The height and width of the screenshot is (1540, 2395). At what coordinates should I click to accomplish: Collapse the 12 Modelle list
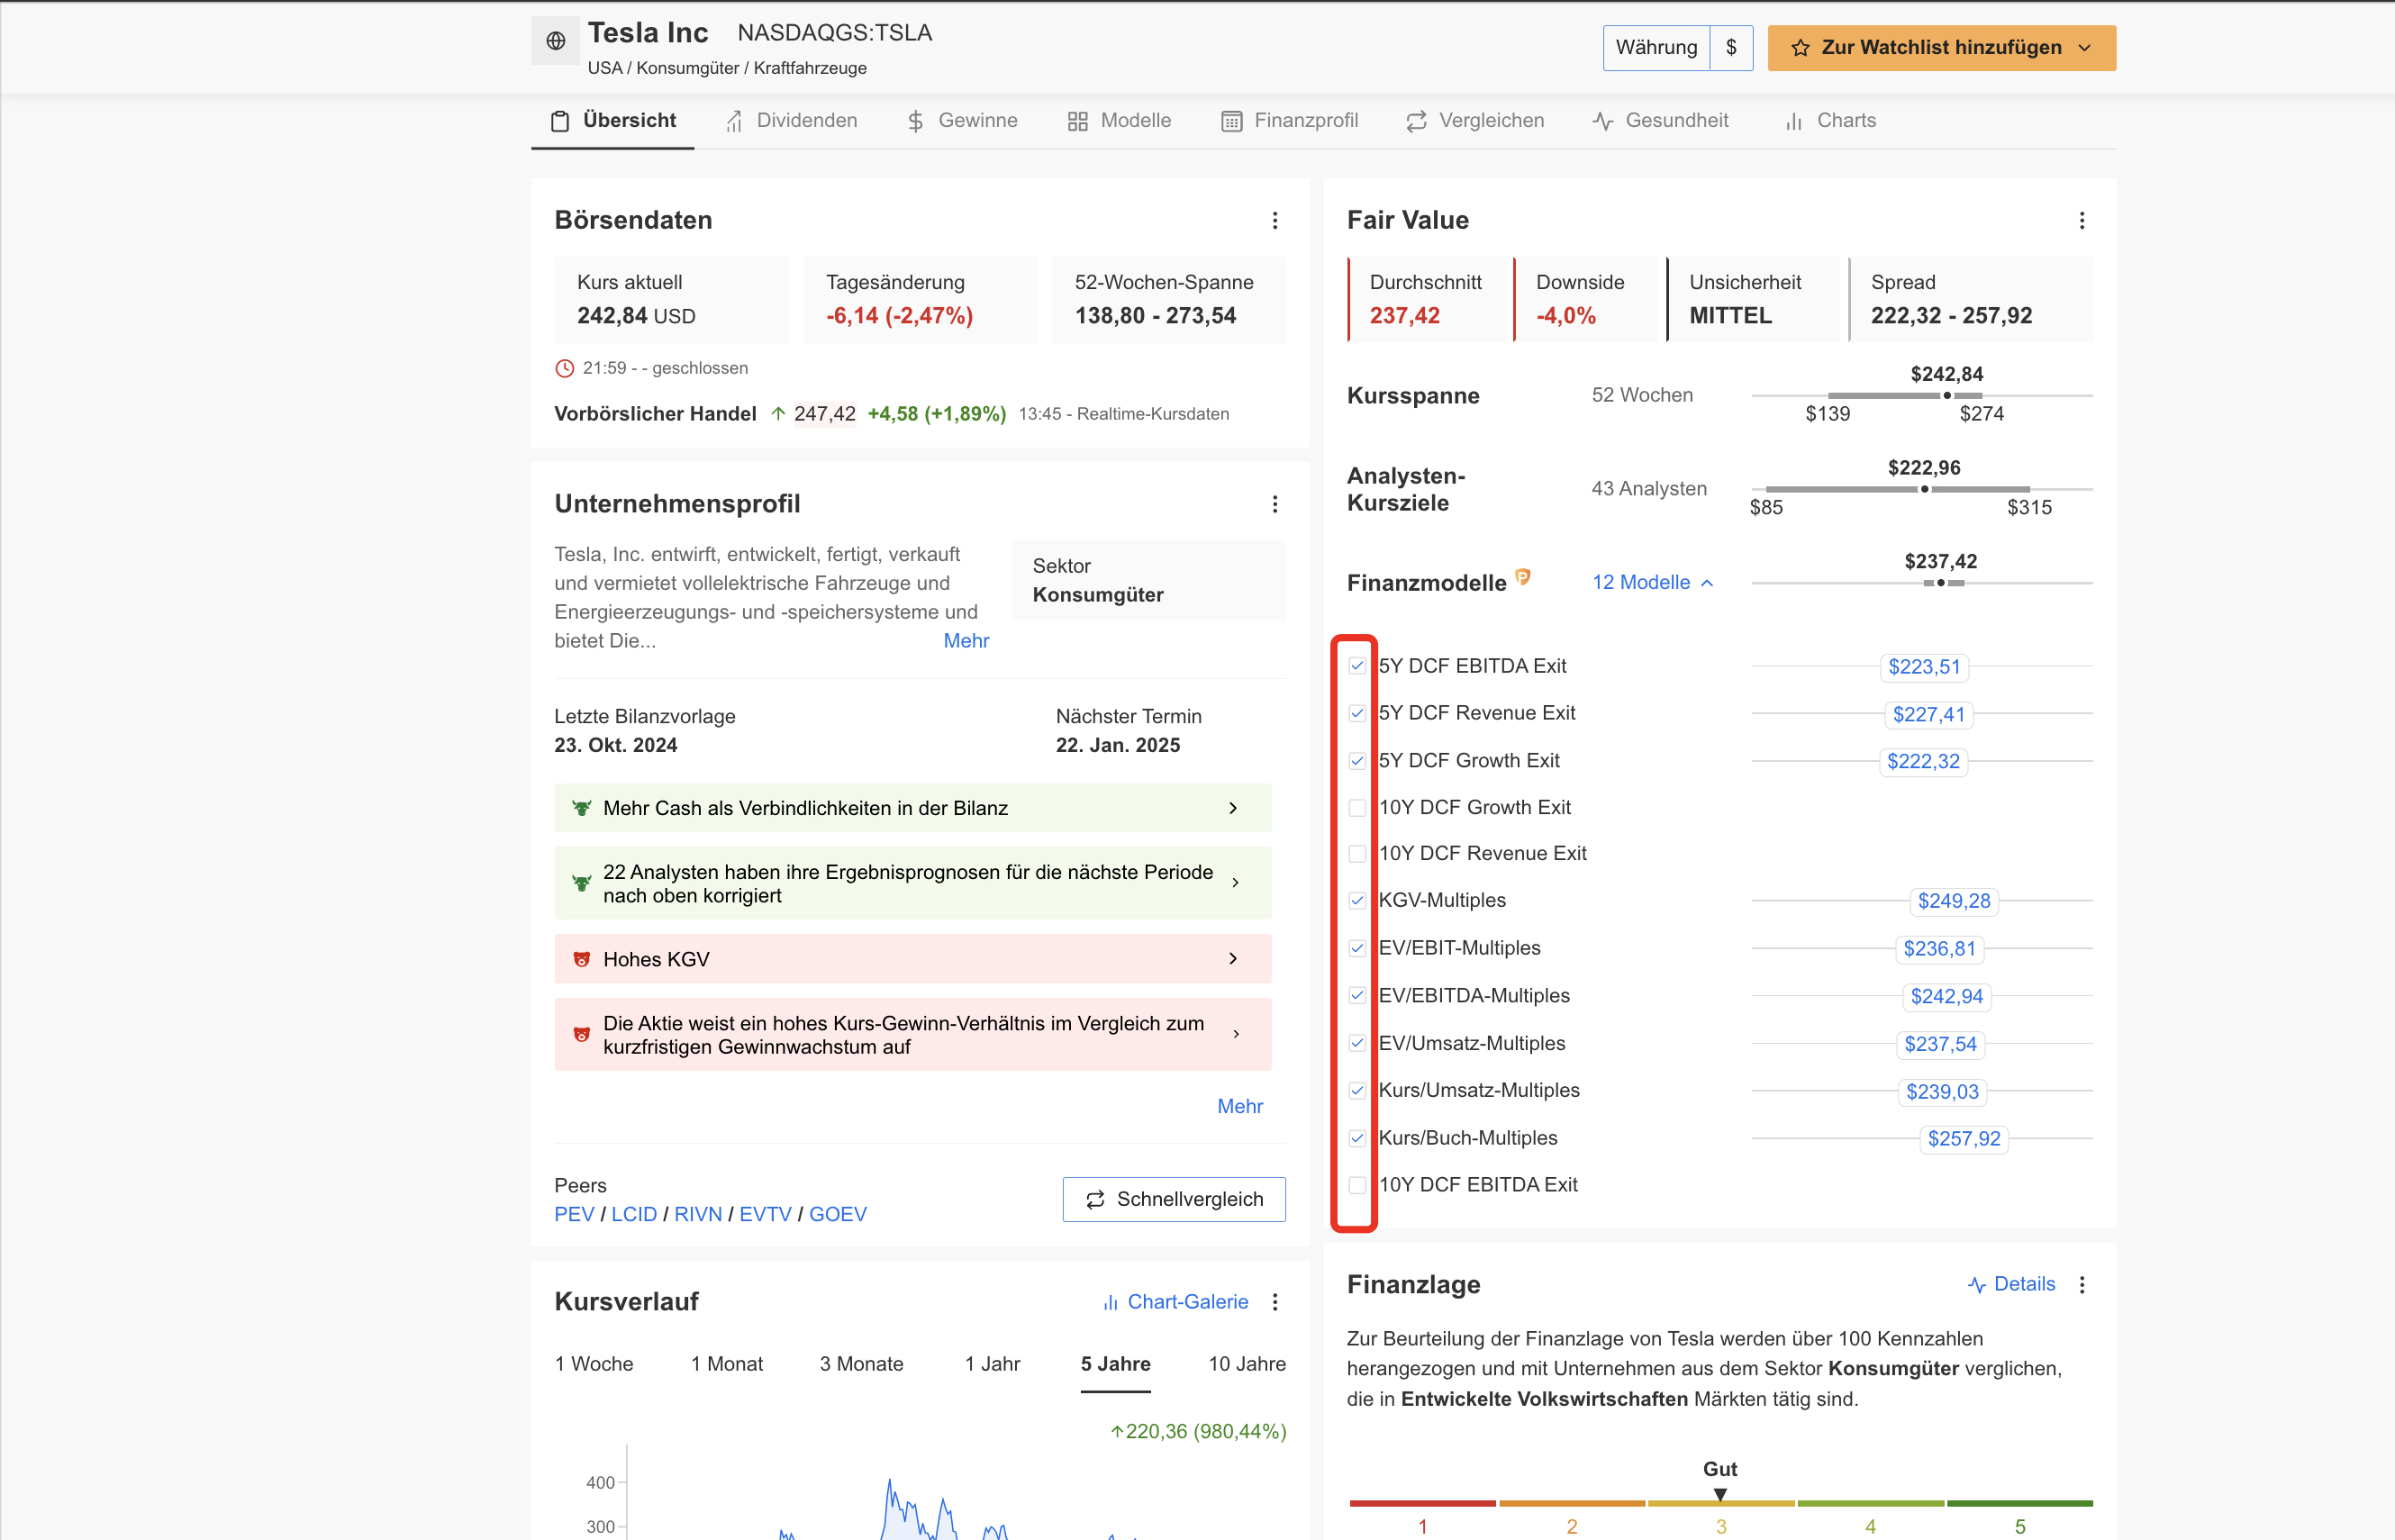click(x=1653, y=582)
